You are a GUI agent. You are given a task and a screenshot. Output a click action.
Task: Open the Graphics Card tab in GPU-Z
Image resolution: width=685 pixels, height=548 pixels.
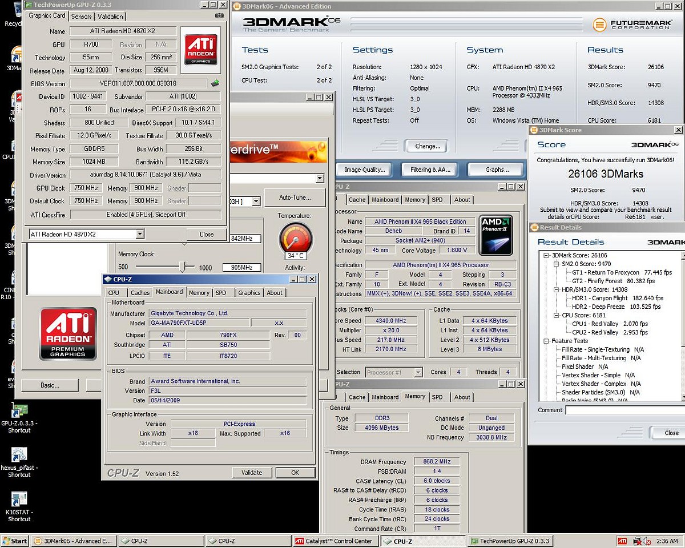coord(47,16)
